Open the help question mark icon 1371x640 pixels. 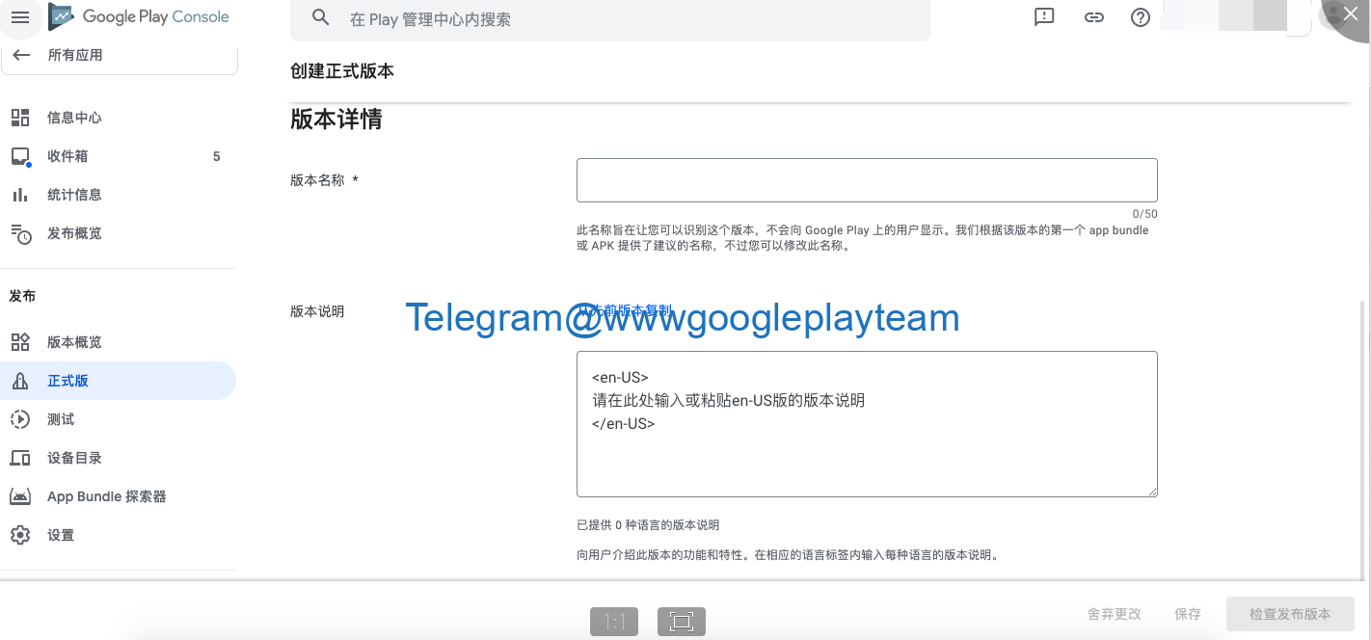1141,17
